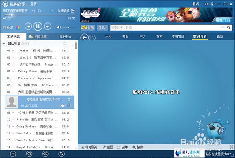Image resolution: width=235 pixels, height=158 pixels.
Task: Click the playlist scroll down arrow
Action: coord(76,149)
